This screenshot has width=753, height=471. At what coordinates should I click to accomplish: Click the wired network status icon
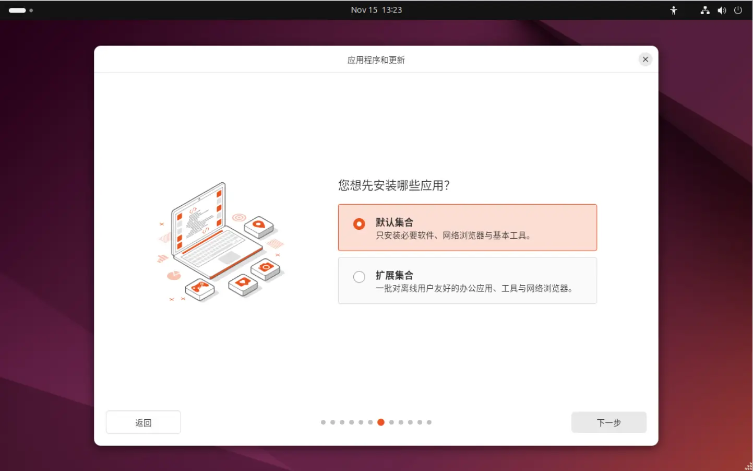(704, 10)
